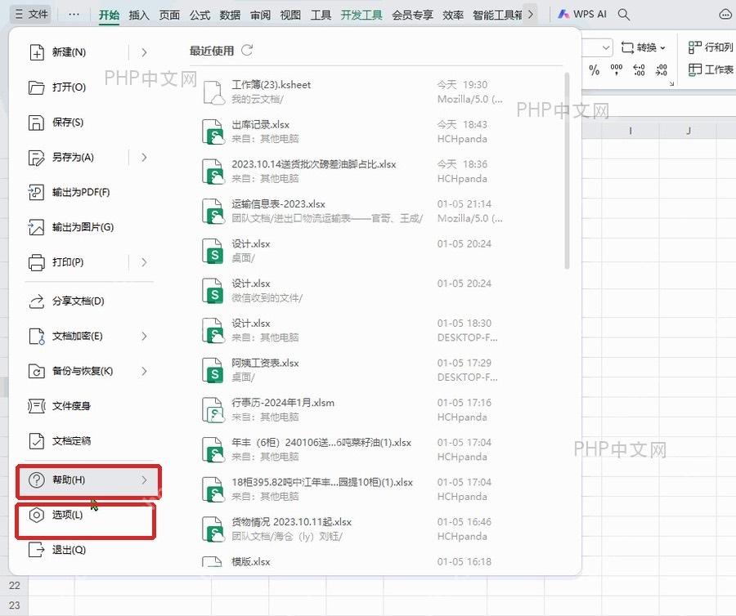Click the thousands separator icon
Image resolution: width=736 pixels, height=616 pixels.
tap(617, 70)
